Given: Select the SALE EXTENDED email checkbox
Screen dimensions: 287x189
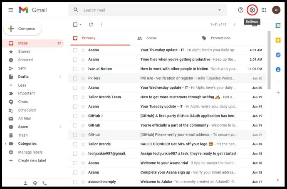Looking at the screenshot, I should click(75, 144).
